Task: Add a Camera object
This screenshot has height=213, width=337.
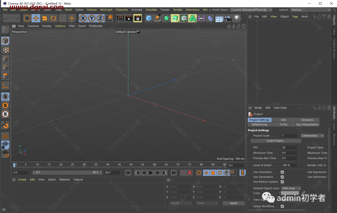Action: click(x=227, y=18)
